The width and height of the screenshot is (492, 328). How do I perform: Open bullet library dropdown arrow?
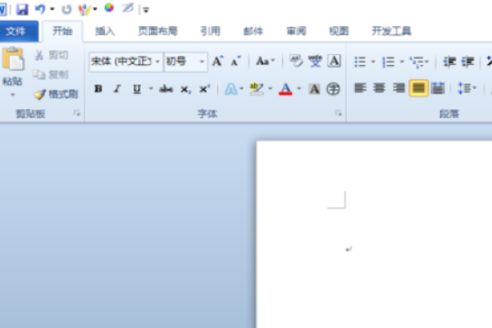[x=373, y=61]
